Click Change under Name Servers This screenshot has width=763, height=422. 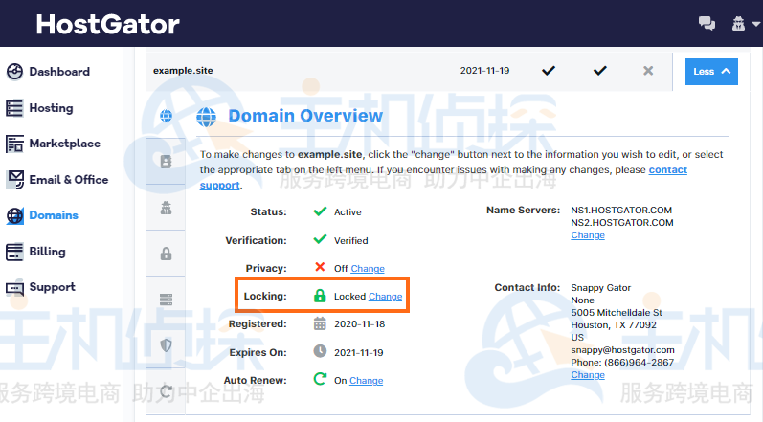588,235
